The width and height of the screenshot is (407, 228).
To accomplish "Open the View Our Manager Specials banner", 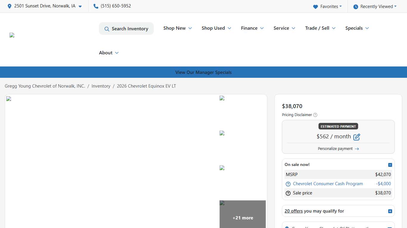I will pos(203,72).
